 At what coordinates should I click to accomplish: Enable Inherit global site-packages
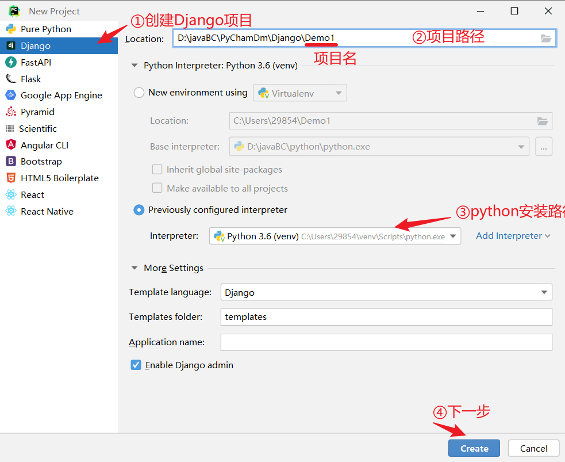tap(157, 169)
